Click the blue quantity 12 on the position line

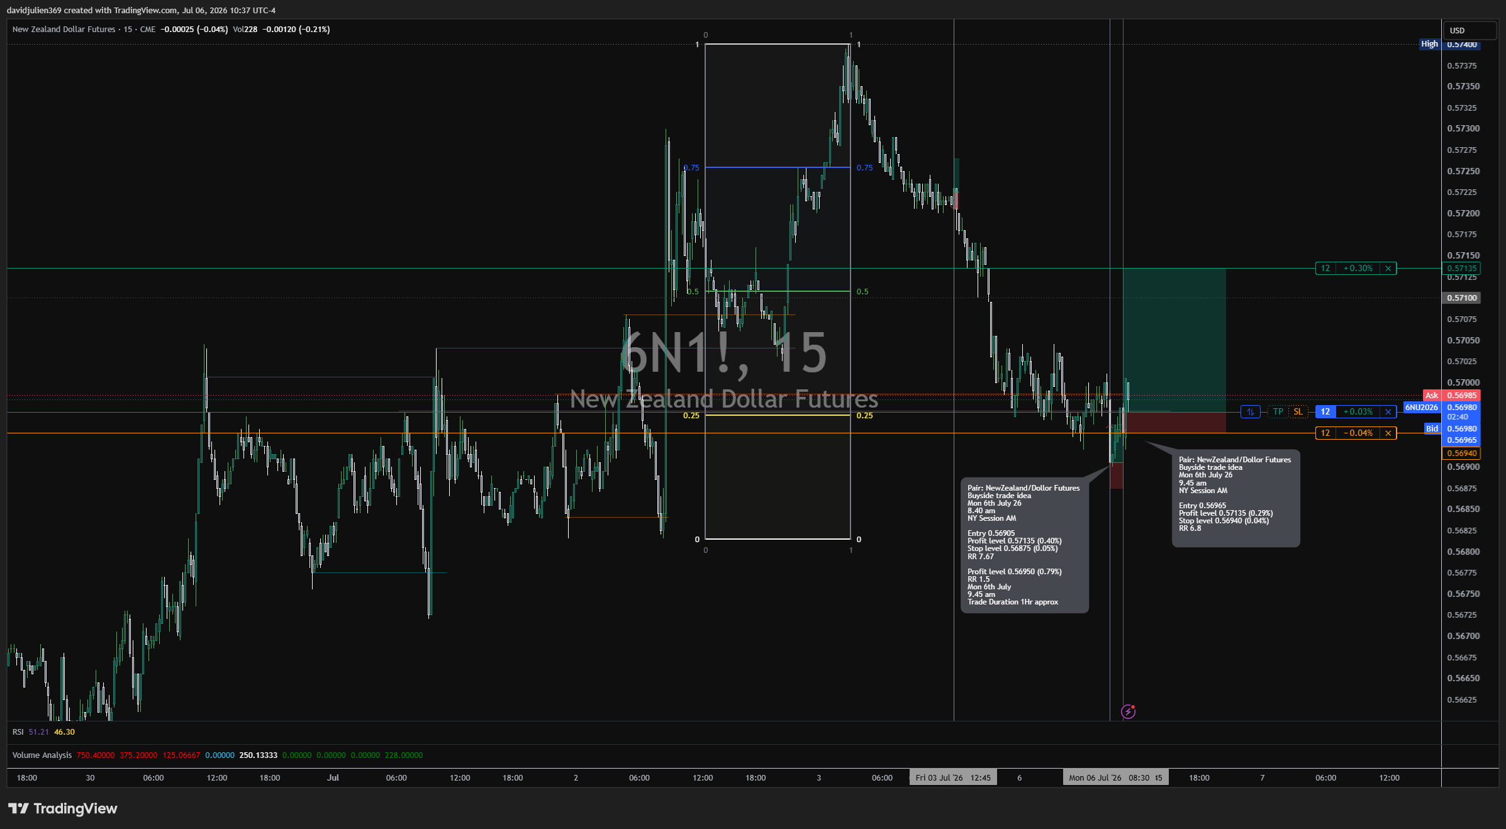(1325, 412)
